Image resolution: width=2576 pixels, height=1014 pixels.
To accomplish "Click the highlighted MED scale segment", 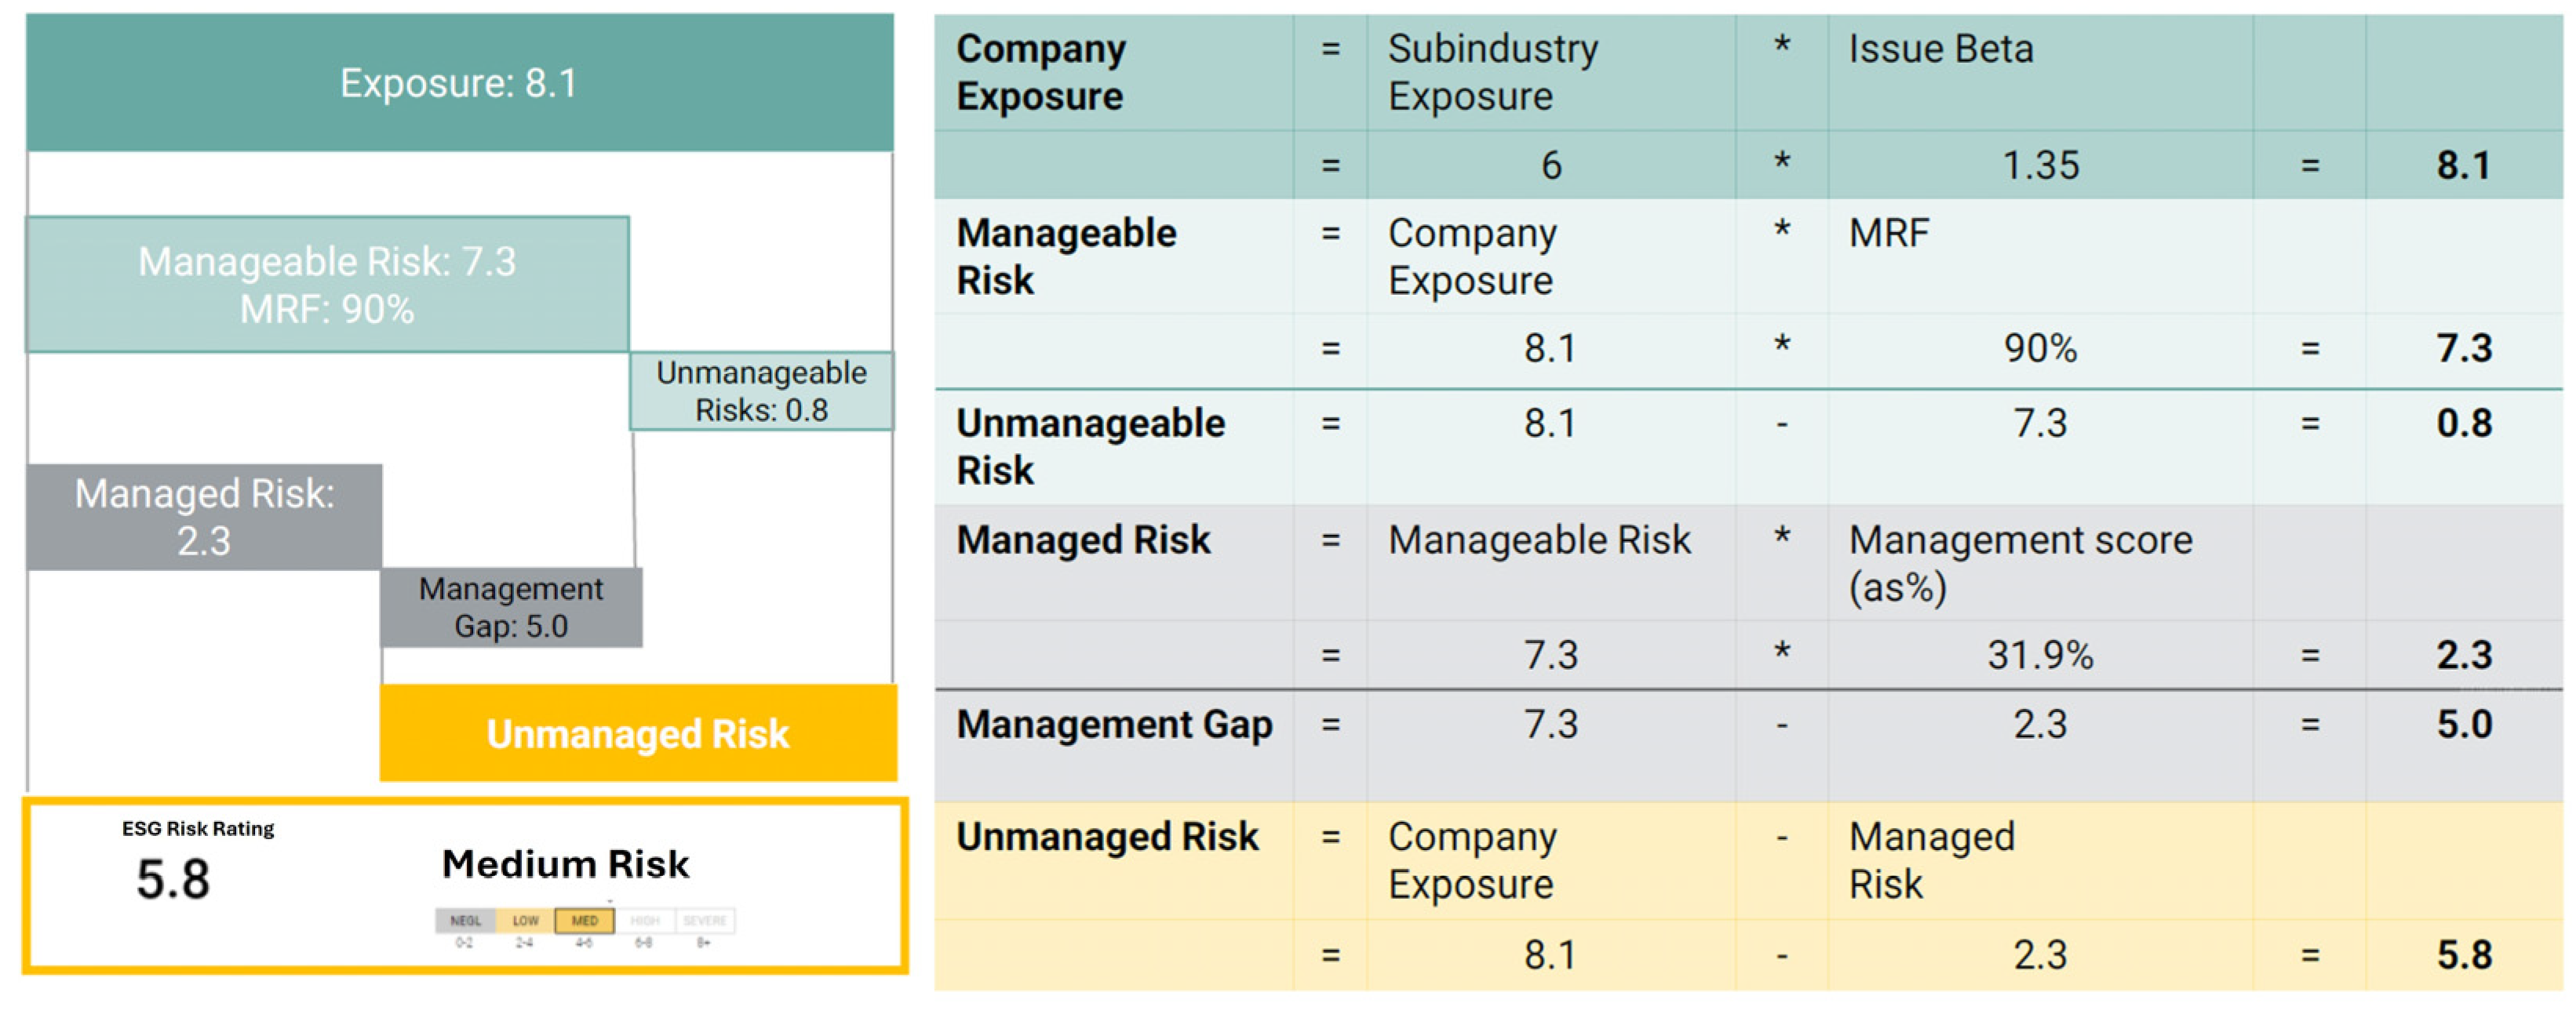I will click(x=585, y=920).
